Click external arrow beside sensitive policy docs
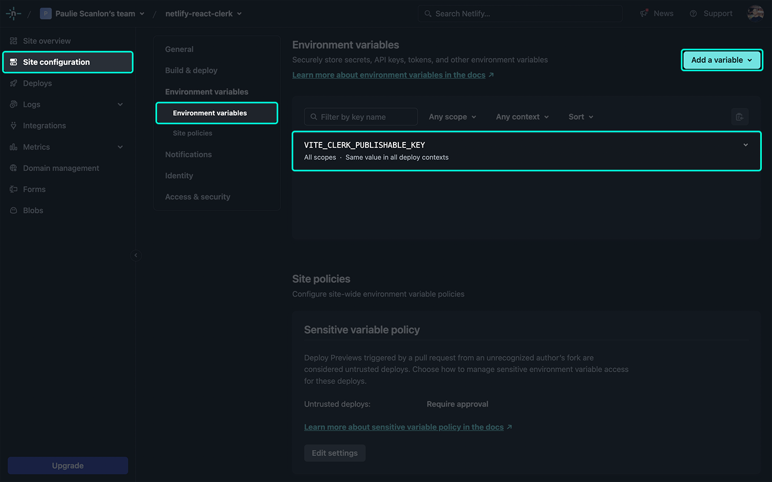 coord(509,427)
